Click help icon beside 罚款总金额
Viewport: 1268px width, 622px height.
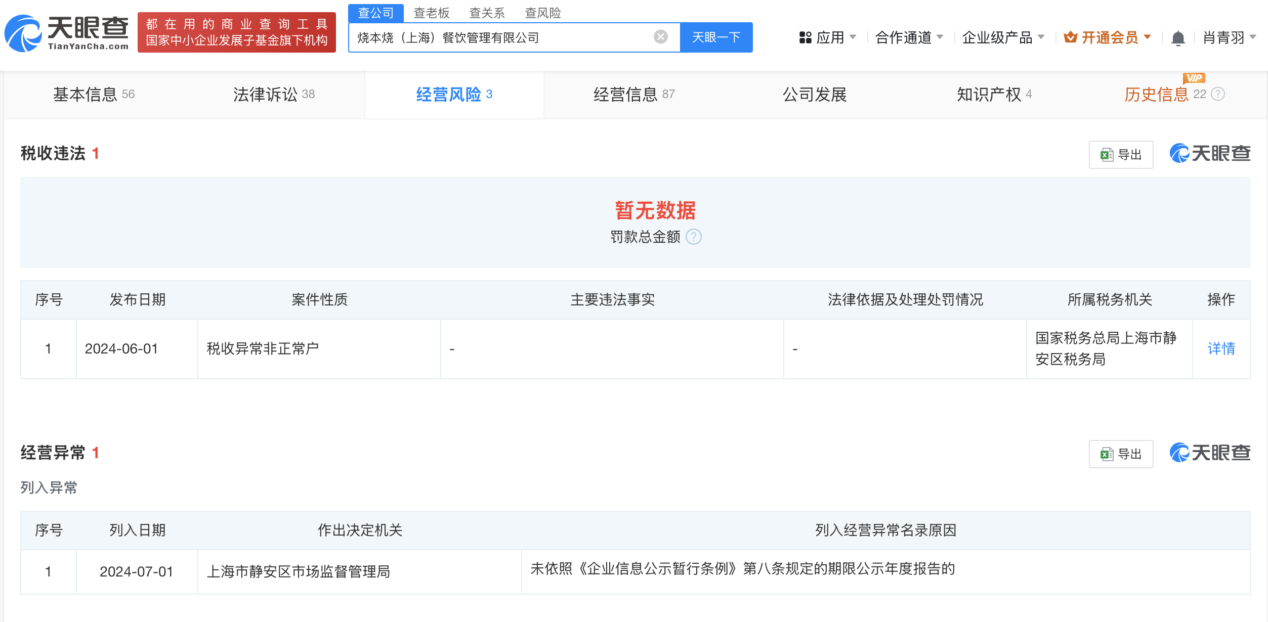click(694, 237)
